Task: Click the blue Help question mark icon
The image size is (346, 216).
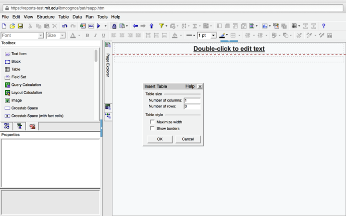Action: point(323,26)
